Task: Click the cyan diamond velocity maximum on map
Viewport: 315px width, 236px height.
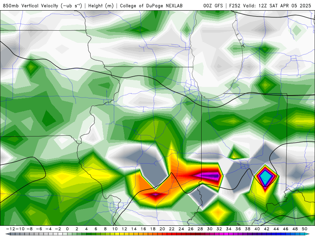Action: point(265,177)
